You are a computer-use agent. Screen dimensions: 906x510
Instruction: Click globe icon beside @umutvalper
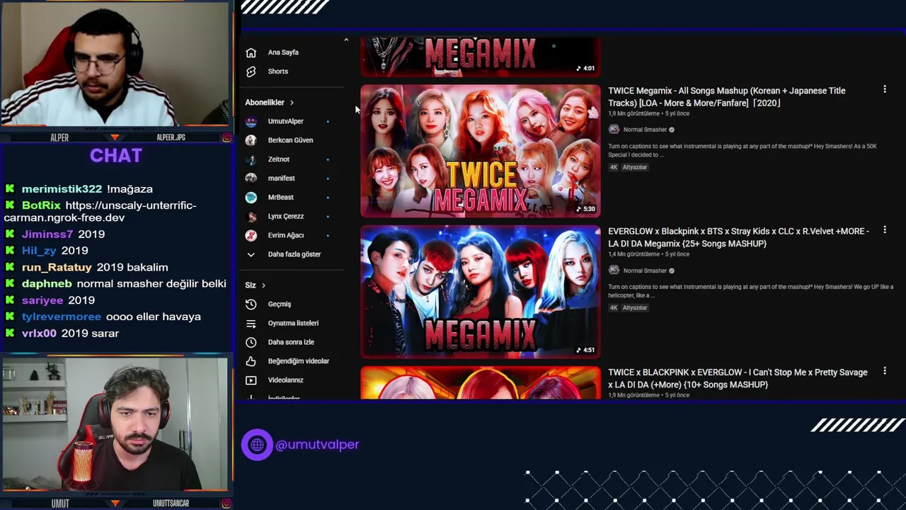(x=257, y=445)
